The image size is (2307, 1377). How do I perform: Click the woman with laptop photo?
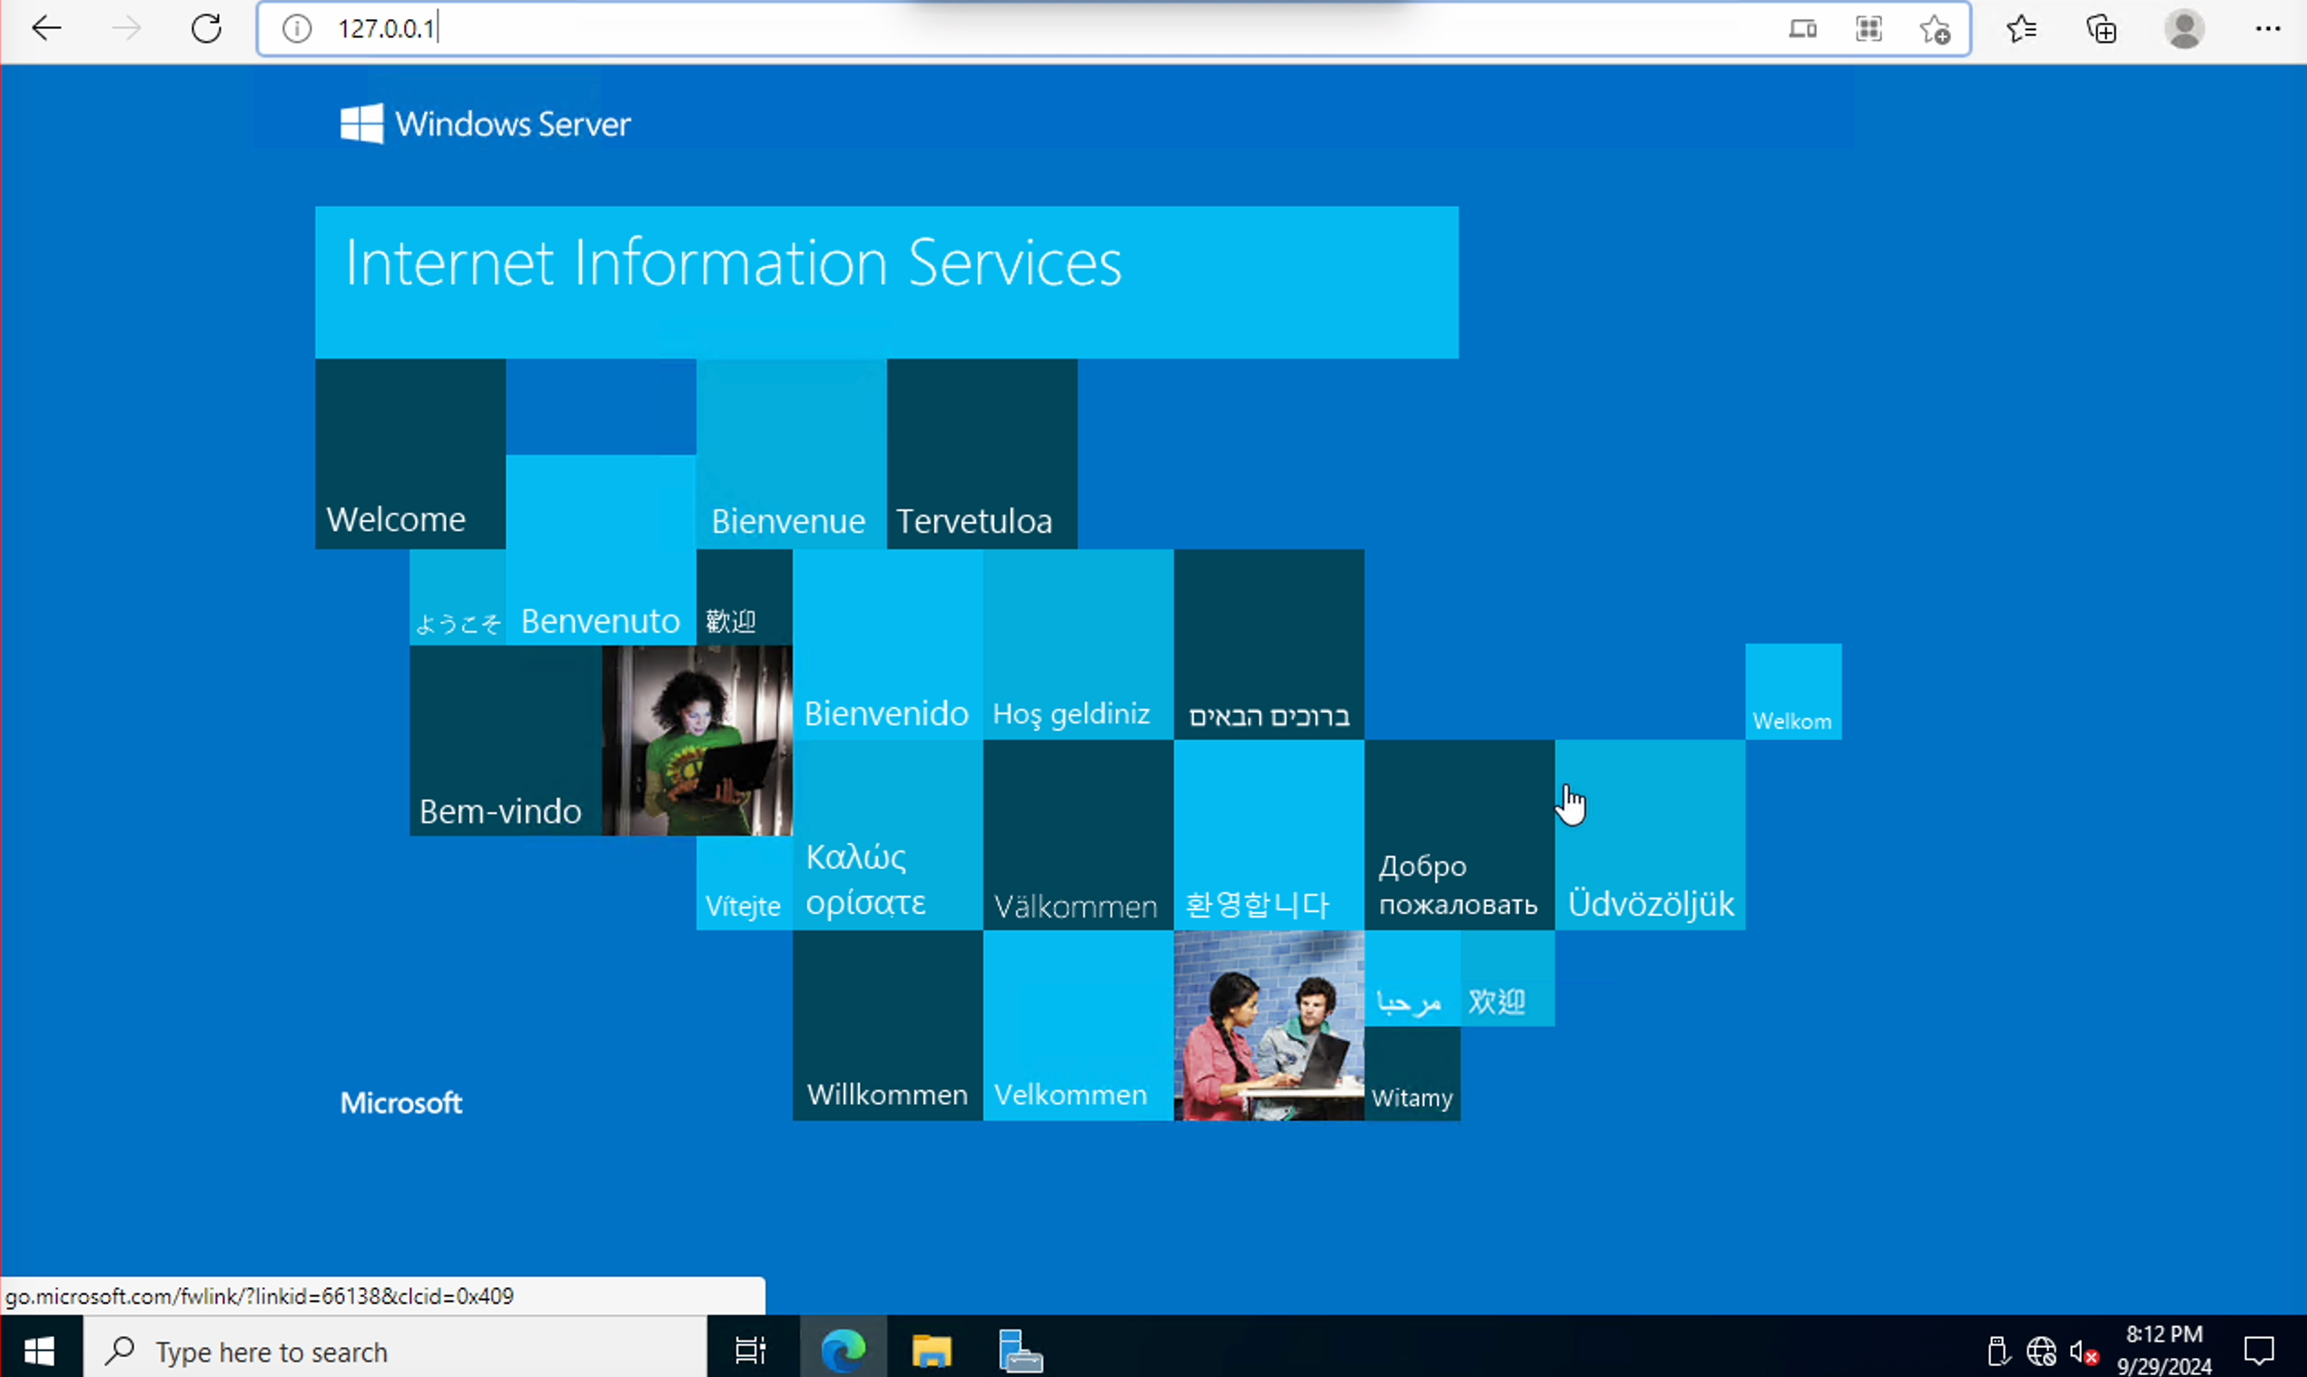[697, 741]
